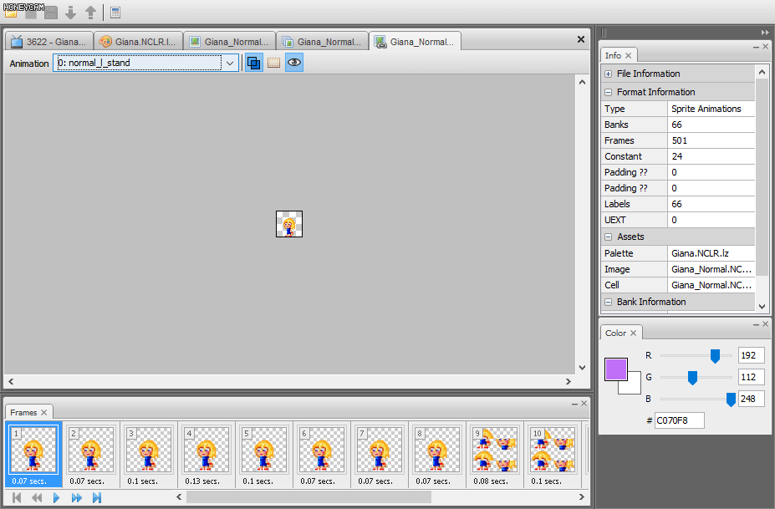
Task: Select the Constant value 24
Action: 711,156
